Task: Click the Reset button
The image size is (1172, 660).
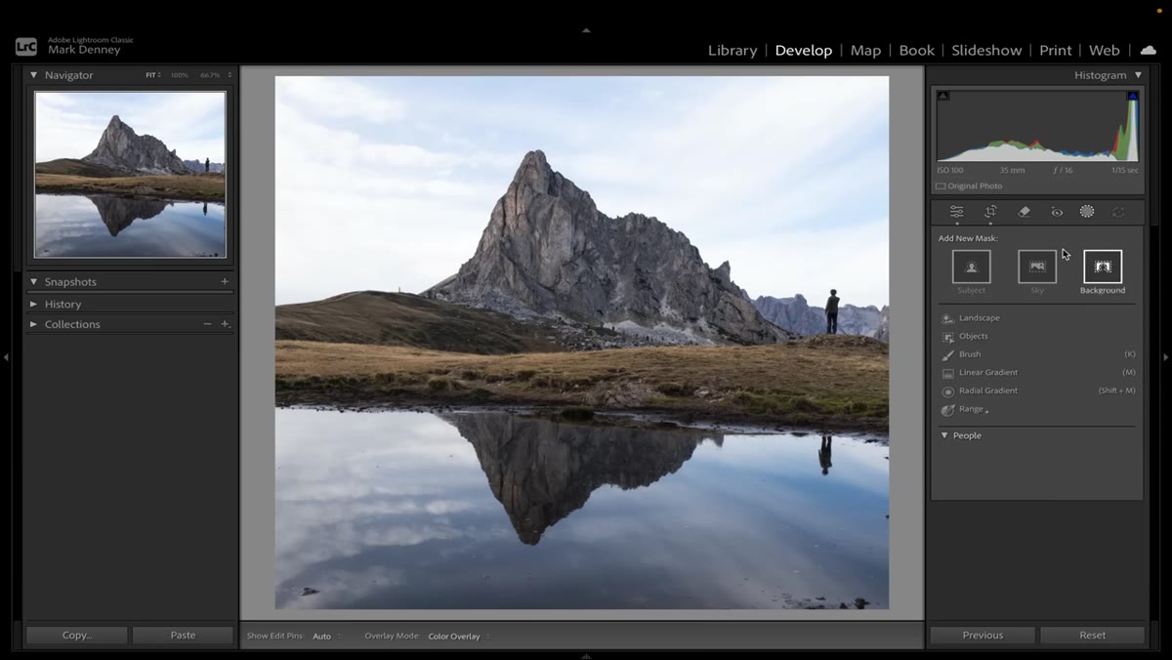Action: 1093,635
